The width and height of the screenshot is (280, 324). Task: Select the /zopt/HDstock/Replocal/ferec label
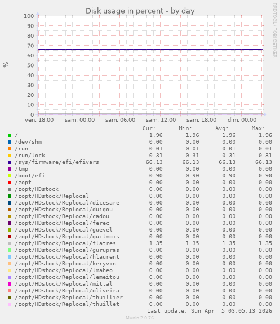pos(62,223)
